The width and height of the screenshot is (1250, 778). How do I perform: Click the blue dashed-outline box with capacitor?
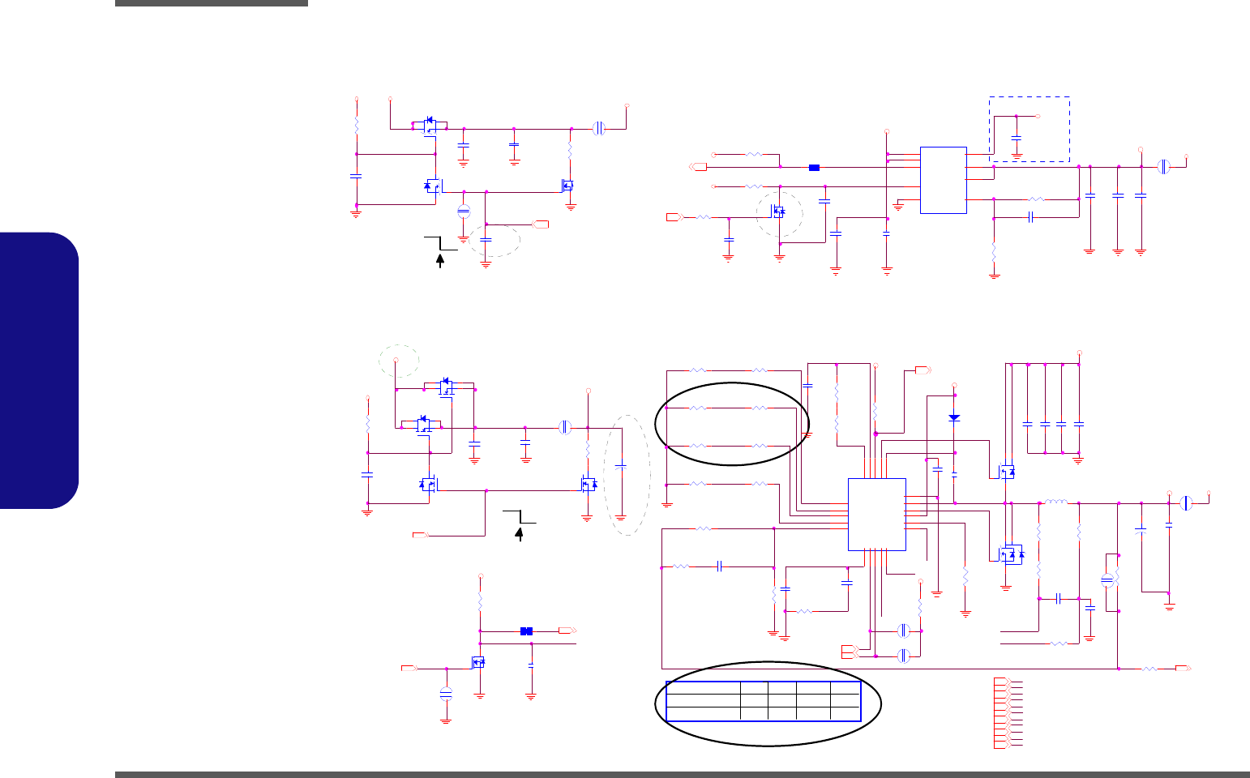pyautogui.click(x=1029, y=130)
